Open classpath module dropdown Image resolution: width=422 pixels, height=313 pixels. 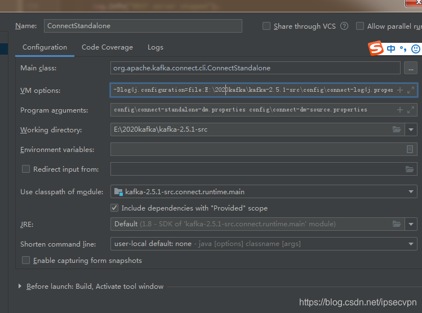tap(411, 192)
